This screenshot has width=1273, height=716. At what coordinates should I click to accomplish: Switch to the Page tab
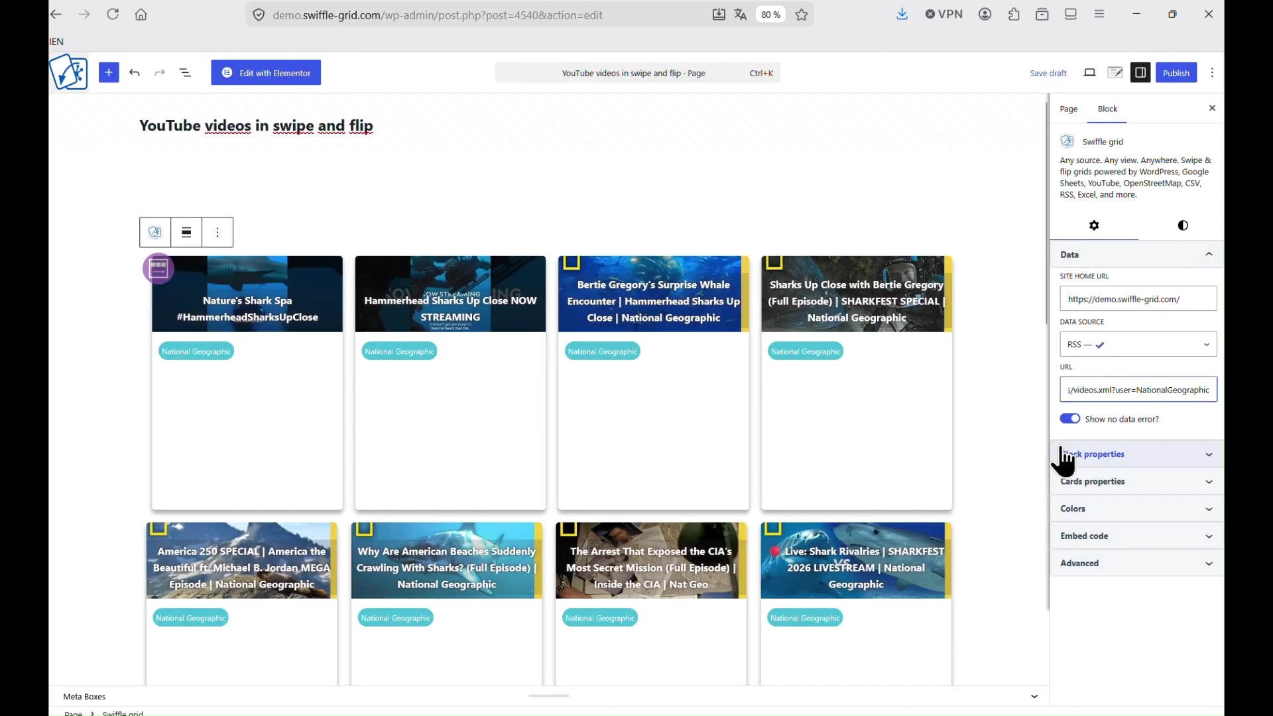pyautogui.click(x=1069, y=109)
